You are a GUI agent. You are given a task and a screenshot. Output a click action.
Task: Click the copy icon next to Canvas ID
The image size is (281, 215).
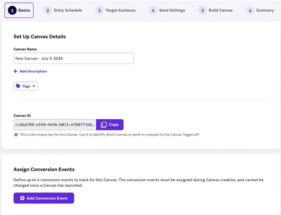tap(104, 125)
